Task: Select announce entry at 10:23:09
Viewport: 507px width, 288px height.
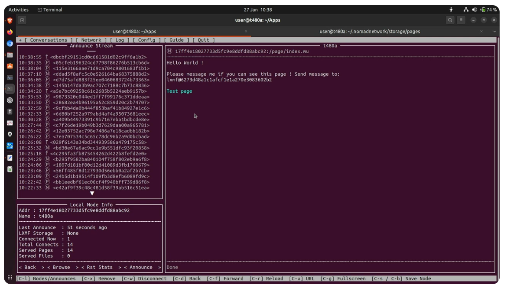Action: coord(84,177)
